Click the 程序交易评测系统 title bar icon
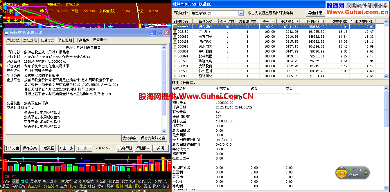Image resolution: width=390 pixels, height=192 pixels. pyautogui.click(x=6, y=33)
